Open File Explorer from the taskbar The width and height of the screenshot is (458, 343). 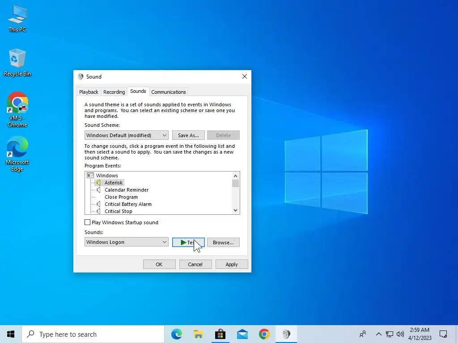198,334
